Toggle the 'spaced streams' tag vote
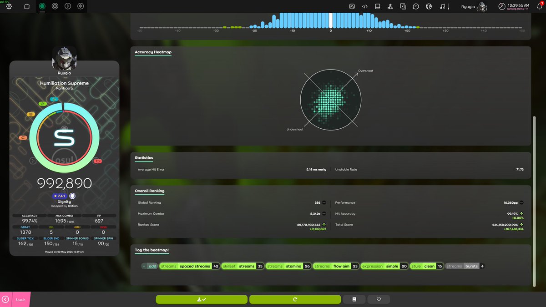 click(190, 266)
